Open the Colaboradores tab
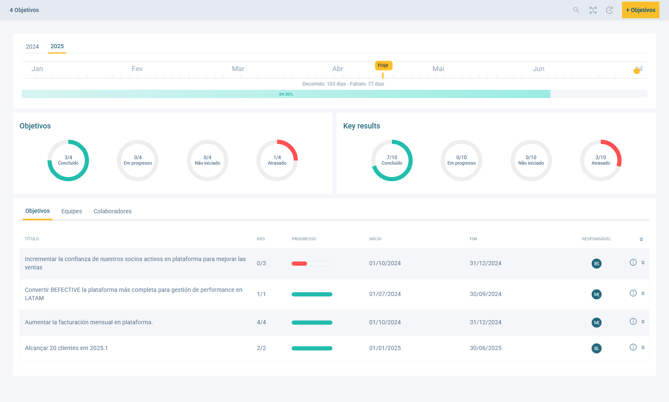 tap(112, 211)
